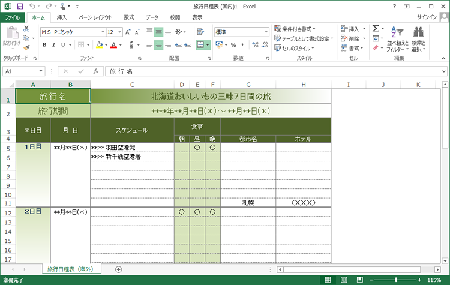Viewport: 450px width, 285px height.
Task: Open Conditional Formatting (条件付き書式) menu
Action: pyautogui.click(x=295, y=29)
